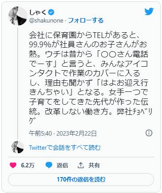Click the 午前5:40 · 2023年2月22日 timestamp
The width and height of the screenshot is (162, 193).
63,133
